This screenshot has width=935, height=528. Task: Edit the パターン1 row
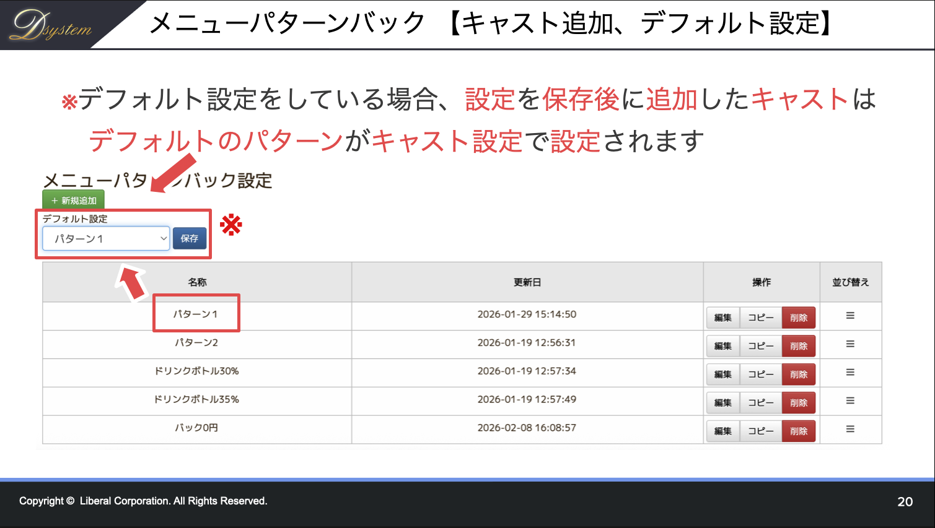pyautogui.click(x=723, y=318)
